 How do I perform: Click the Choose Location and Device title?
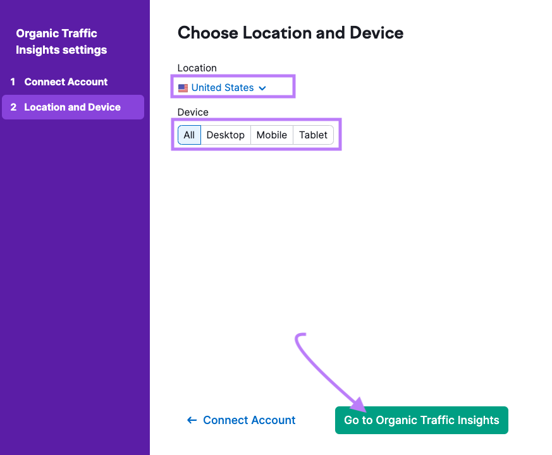tap(290, 32)
